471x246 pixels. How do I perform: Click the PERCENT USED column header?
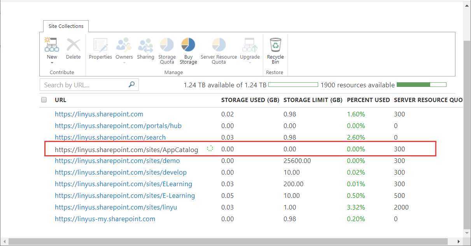(x=368, y=100)
